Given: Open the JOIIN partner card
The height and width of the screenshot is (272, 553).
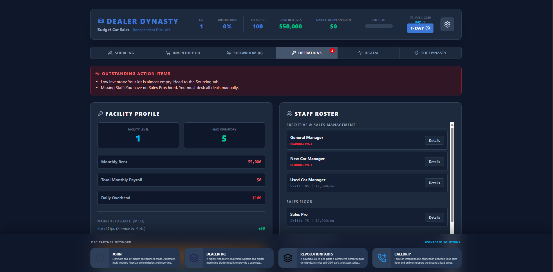Looking at the screenshot, I should tap(135, 258).
